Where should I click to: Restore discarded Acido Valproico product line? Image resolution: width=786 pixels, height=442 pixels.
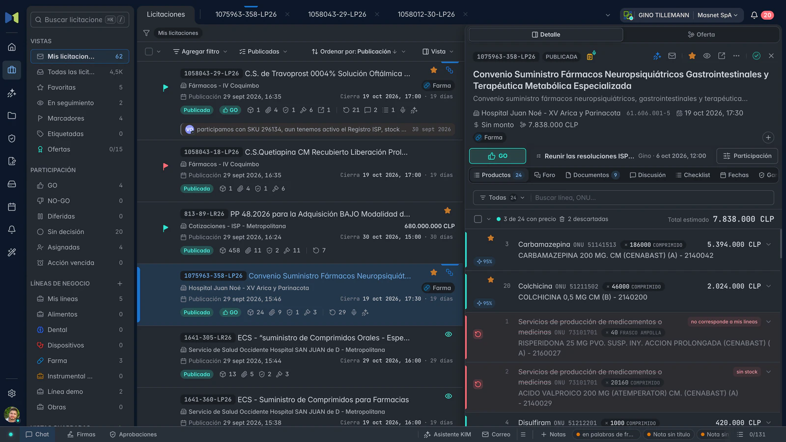point(478,385)
